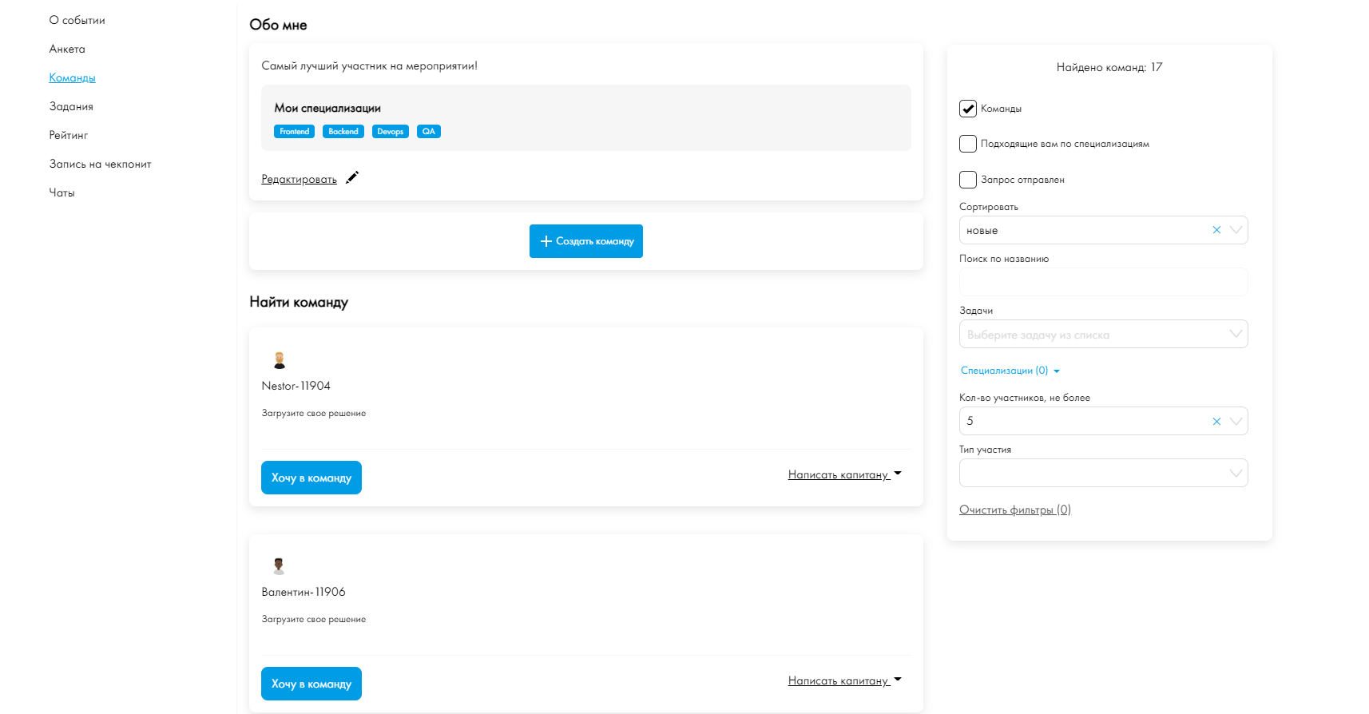The image size is (1369, 714).
Task: Click the Валентин-11906 team avatar
Action: click(279, 566)
